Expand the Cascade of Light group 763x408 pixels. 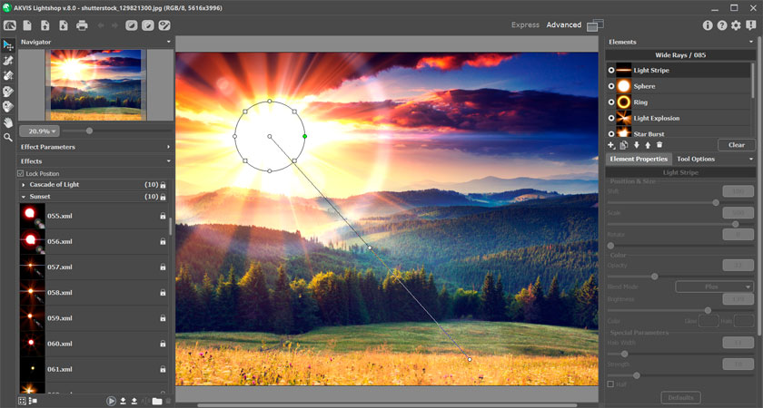24,185
